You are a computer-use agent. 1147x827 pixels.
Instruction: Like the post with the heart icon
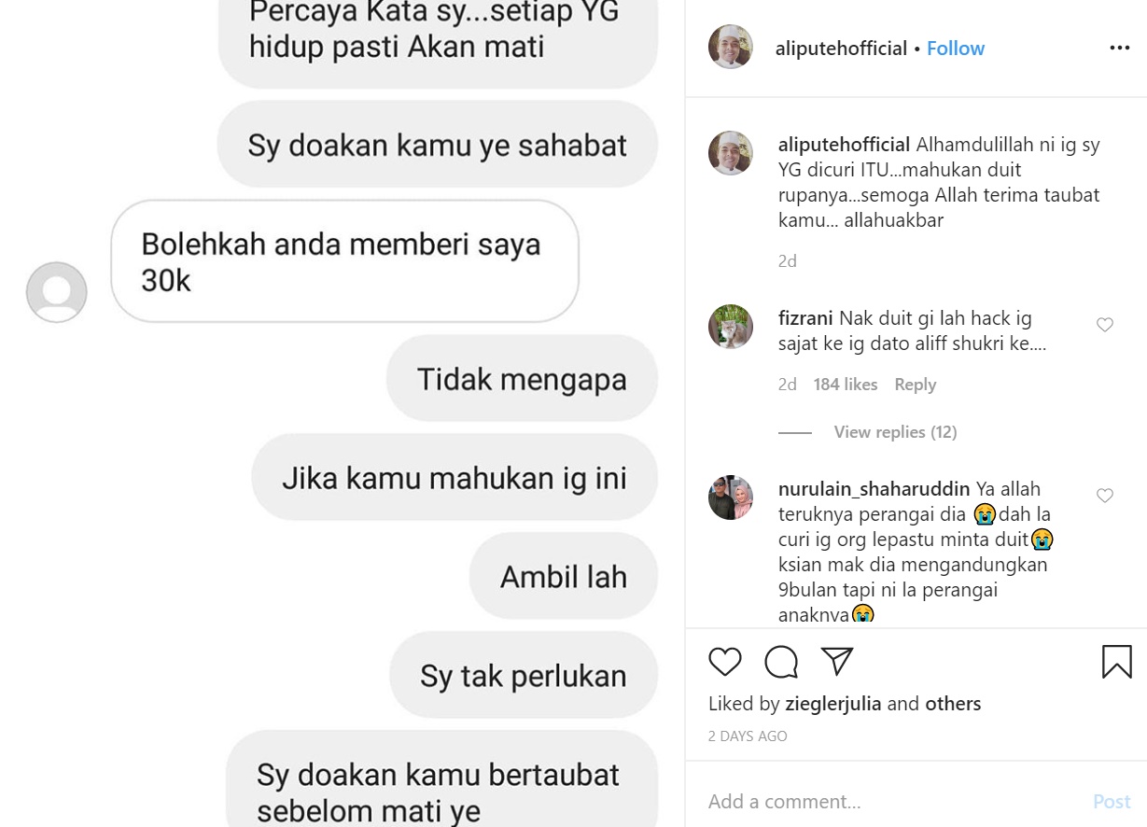pyautogui.click(x=725, y=662)
